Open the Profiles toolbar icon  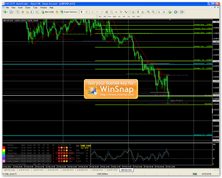tap(11, 12)
